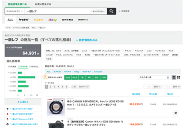Select the Amazon logo tab

(x=82, y=20)
